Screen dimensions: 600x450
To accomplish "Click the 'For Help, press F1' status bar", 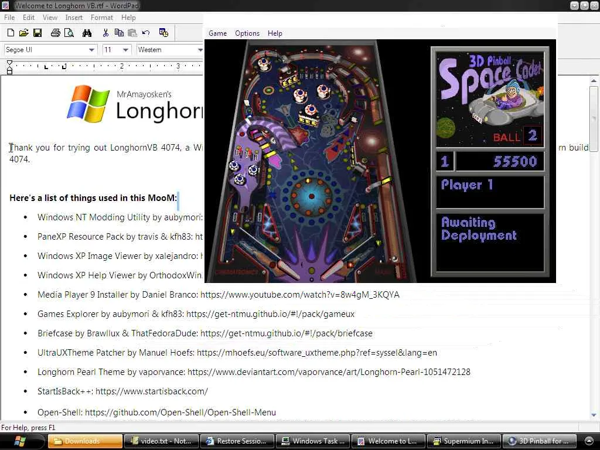I will click(28, 427).
